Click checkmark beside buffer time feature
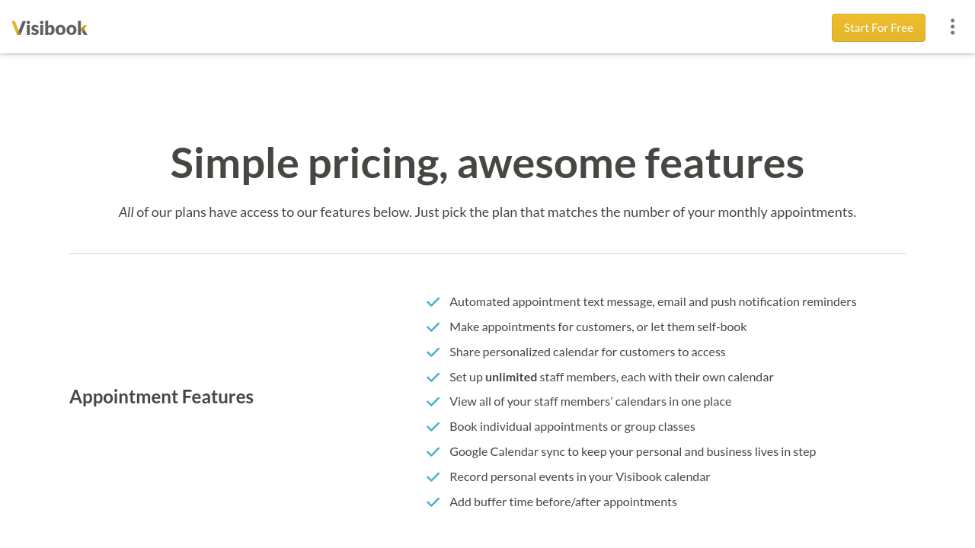The width and height of the screenshot is (975, 548). (x=433, y=502)
